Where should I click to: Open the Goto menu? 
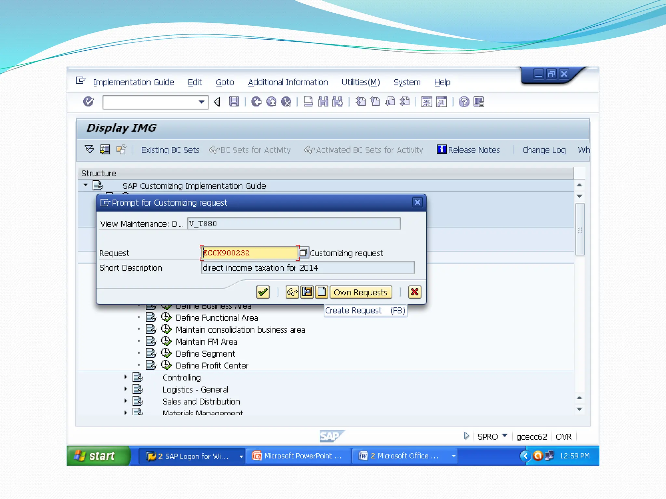(225, 83)
